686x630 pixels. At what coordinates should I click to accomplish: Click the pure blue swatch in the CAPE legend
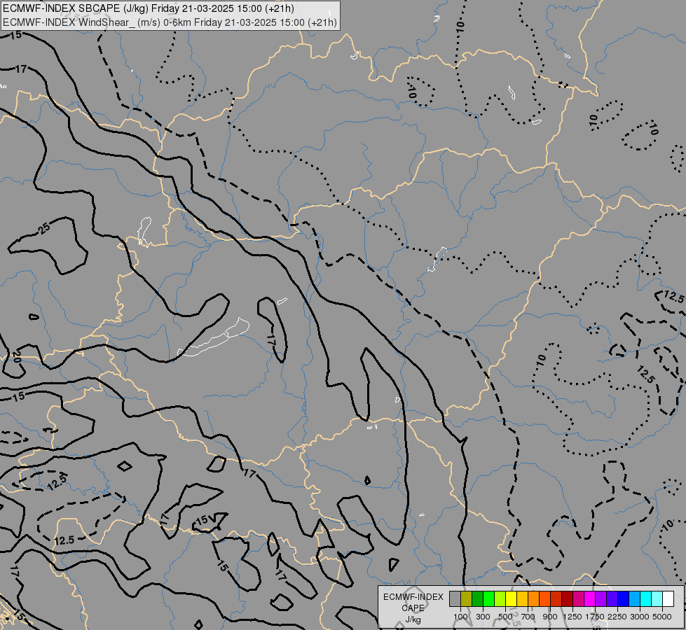[x=624, y=598]
